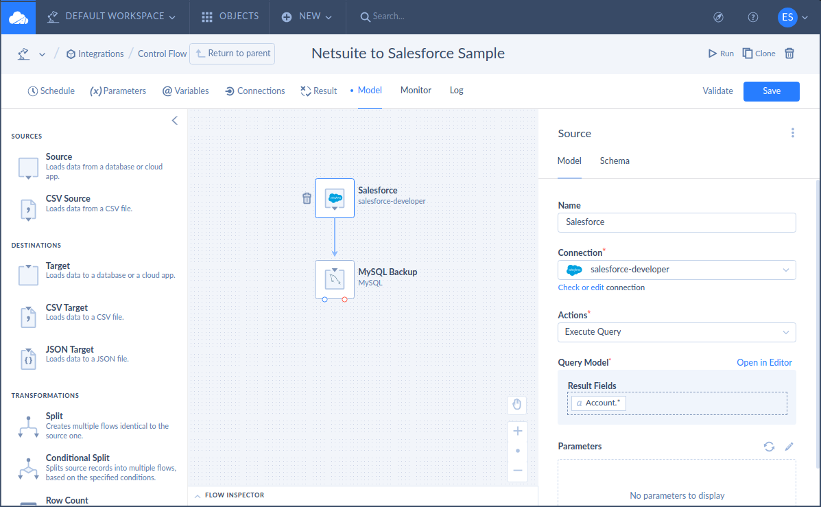Zoom in on the flow canvas
Viewport: 821px width, 507px height.
517,431
